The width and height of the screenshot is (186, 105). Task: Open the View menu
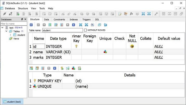coord(33,8)
